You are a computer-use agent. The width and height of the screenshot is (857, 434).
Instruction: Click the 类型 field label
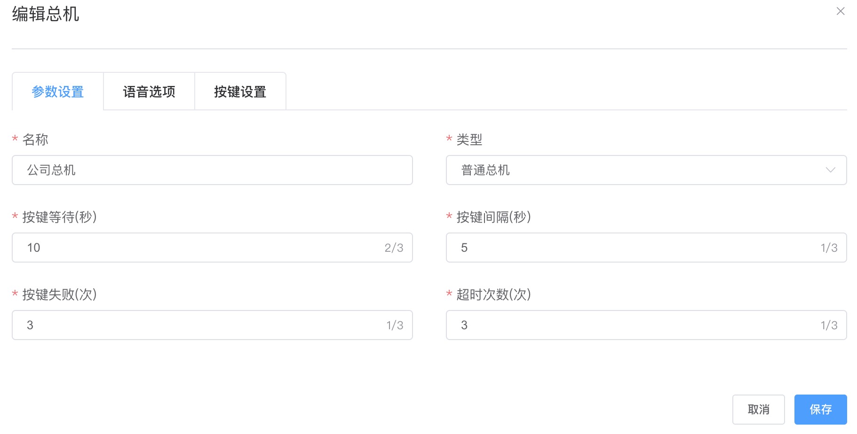pos(469,139)
